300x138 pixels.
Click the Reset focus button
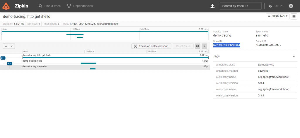click(183, 46)
